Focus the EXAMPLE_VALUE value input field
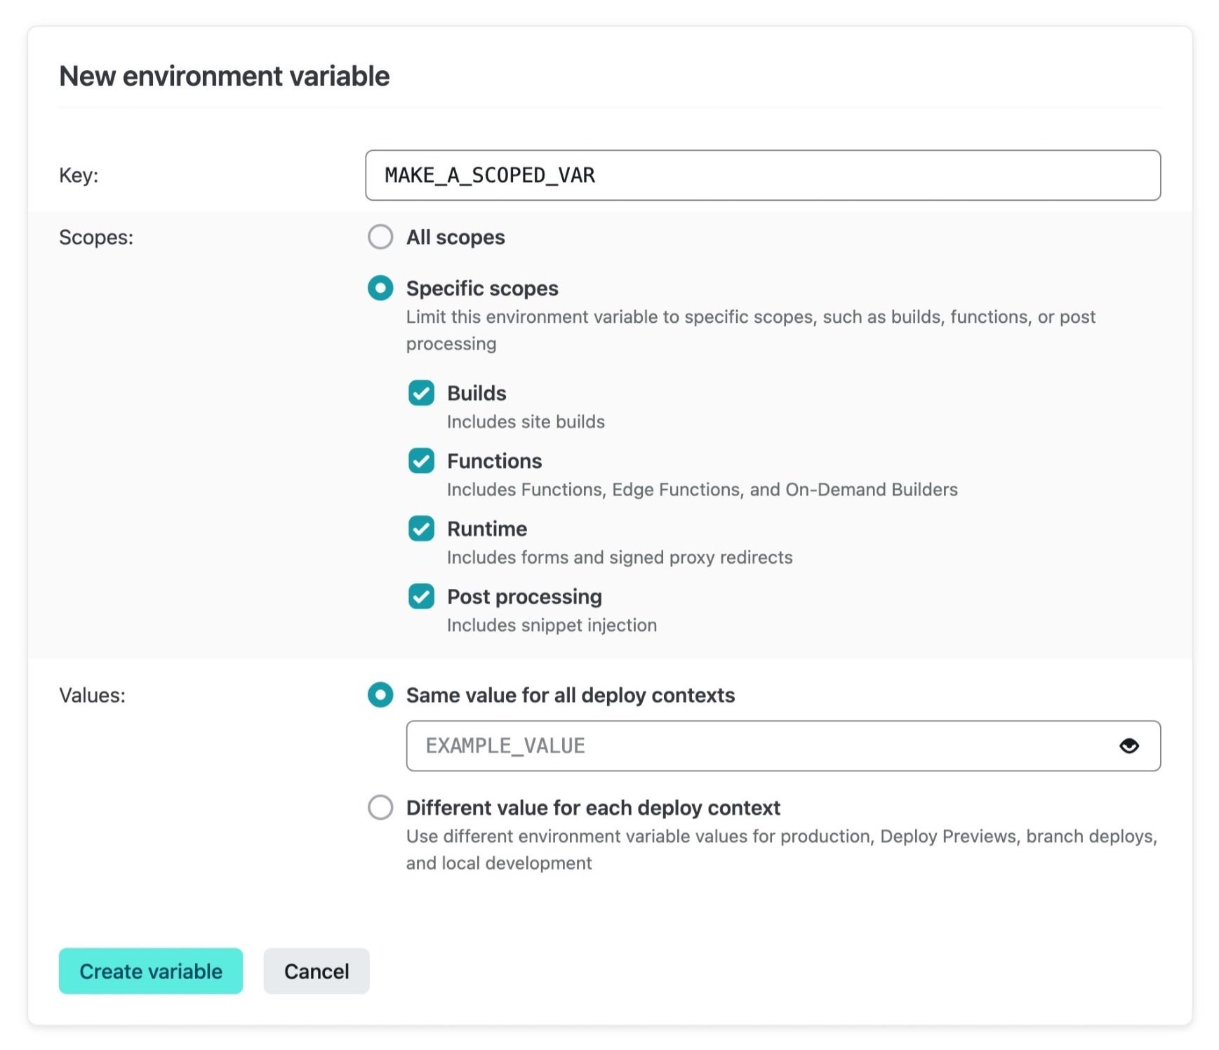 coord(758,745)
